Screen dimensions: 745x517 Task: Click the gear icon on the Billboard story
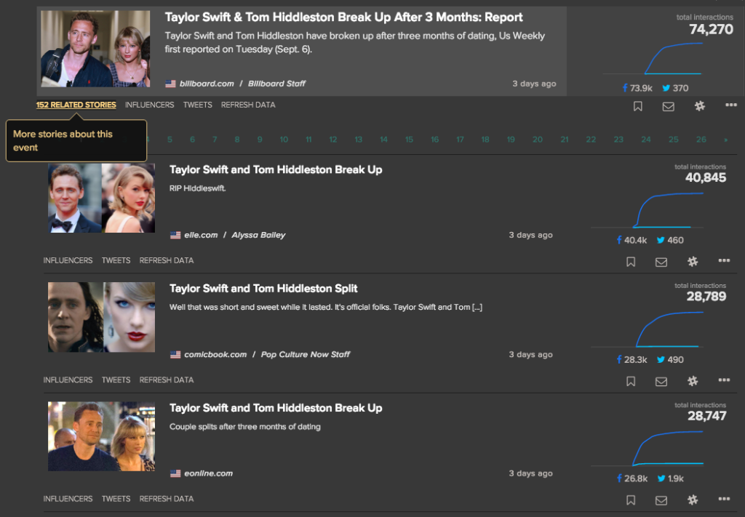pos(699,106)
